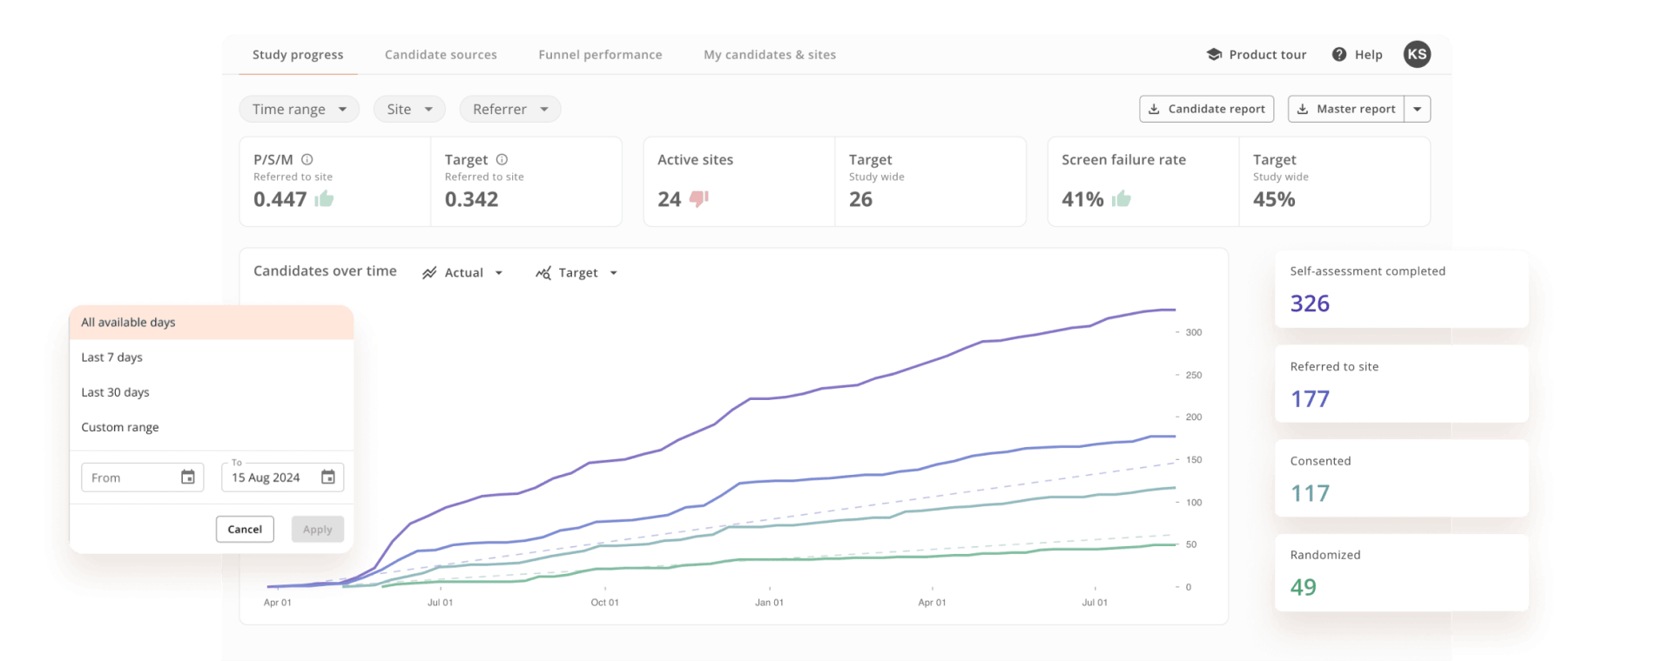Screen dimensions: 1672x661
Task: Switch to Candidate sources tab
Action: tap(441, 55)
